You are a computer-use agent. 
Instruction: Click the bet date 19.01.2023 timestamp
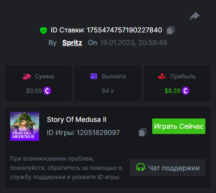click(133, 43)
